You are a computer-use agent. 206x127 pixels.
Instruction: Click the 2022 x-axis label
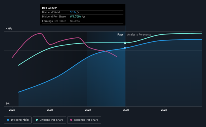(12, 110)
